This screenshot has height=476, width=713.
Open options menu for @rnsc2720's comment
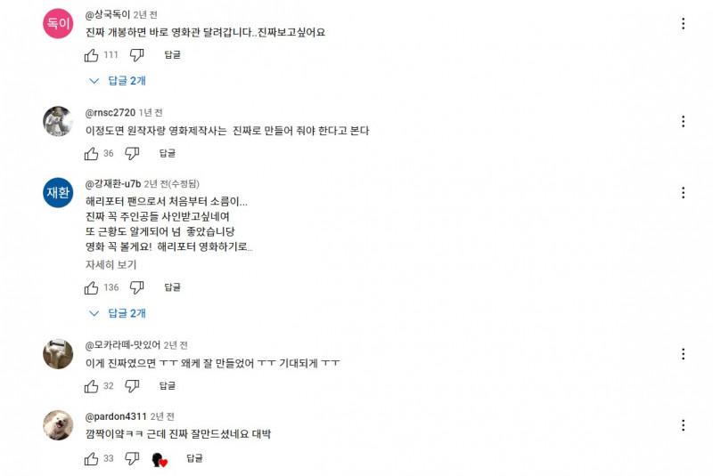point(683,121)
